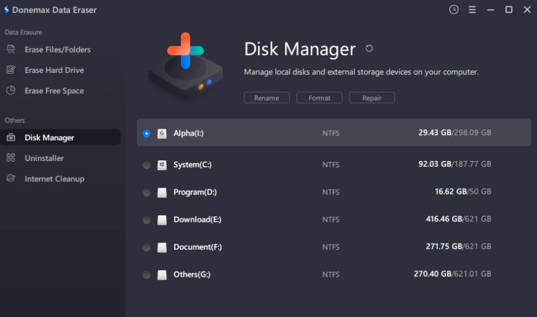This screenshot has height=317, width=537.
Task: Click the System(C:) drive name
Action: click(x=192, y=164)
